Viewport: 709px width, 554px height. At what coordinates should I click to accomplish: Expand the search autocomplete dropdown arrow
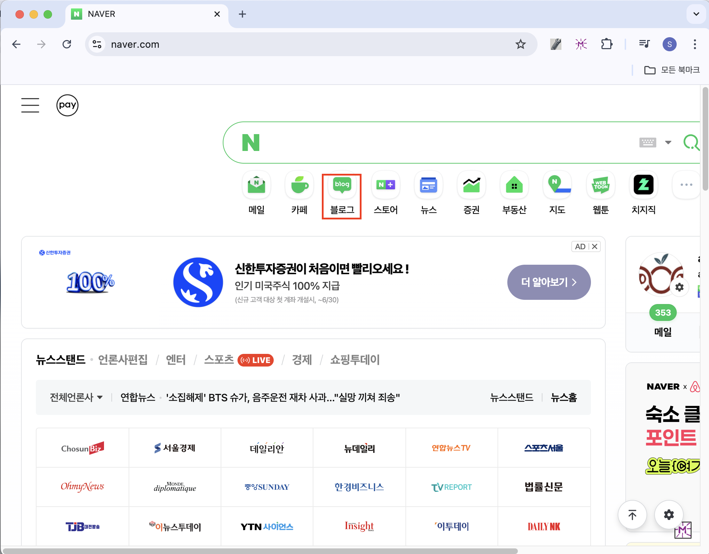668,143
